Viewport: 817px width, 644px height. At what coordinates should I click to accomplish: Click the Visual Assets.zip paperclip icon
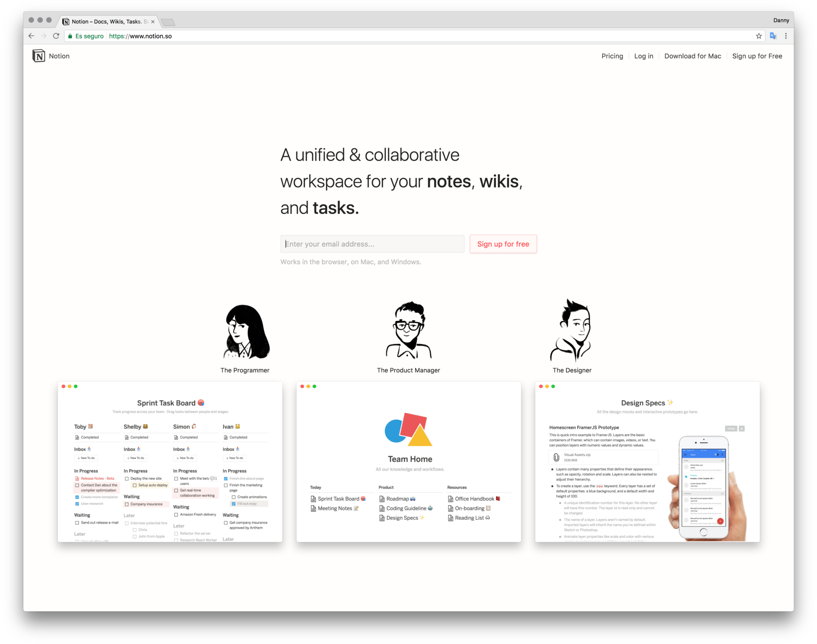pos(556,457)
